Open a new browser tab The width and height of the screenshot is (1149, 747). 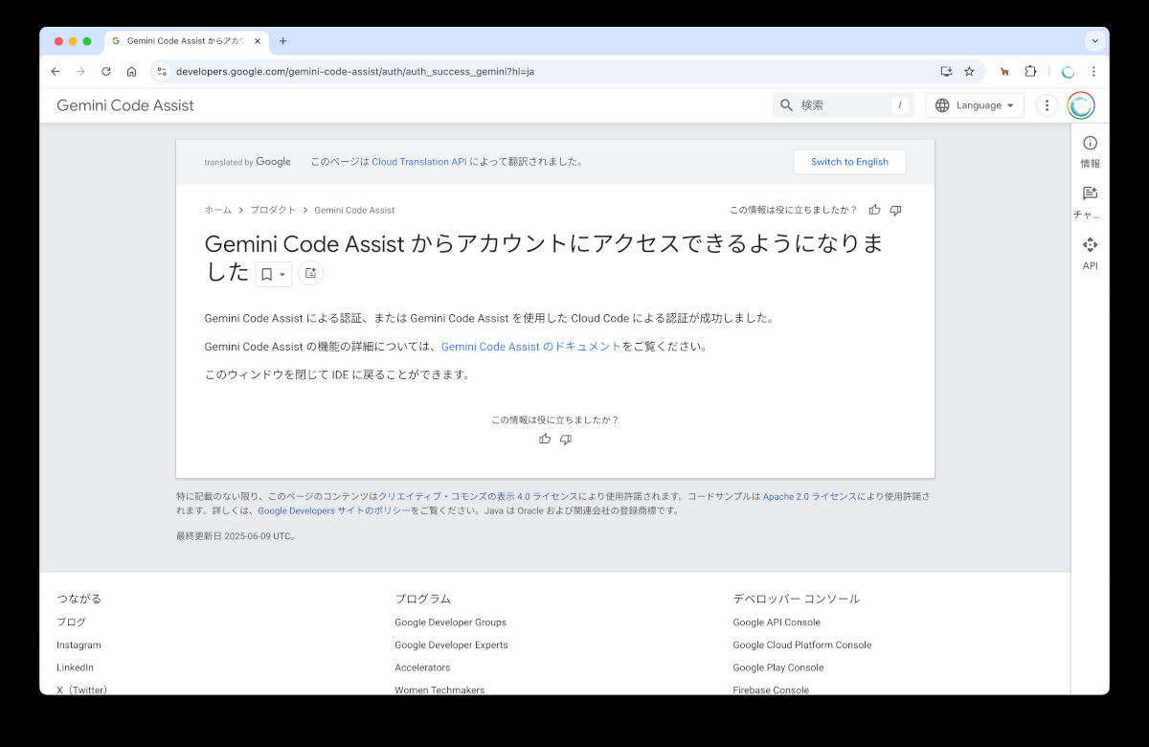(x=282, y=41)
